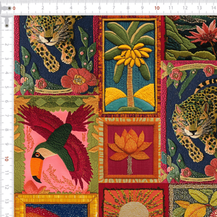
Task: Select the banana palm tree panel
Action: coord(130,66)
